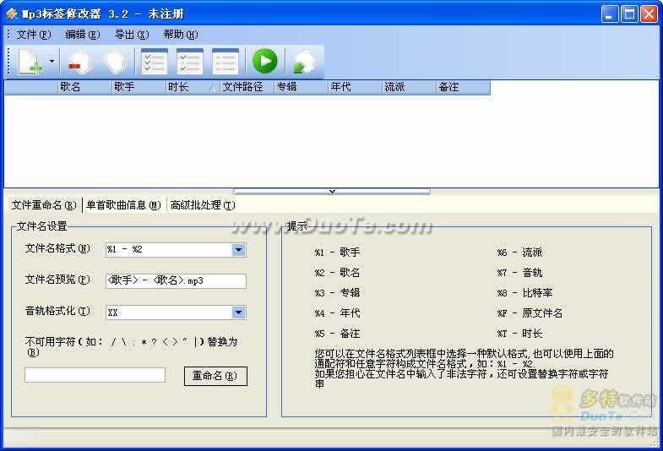This screenshot has width=663, height=451.
Task: Click the '%3 - 专辑' hint text
Action: pyautogui.click(x=337, y=293)
